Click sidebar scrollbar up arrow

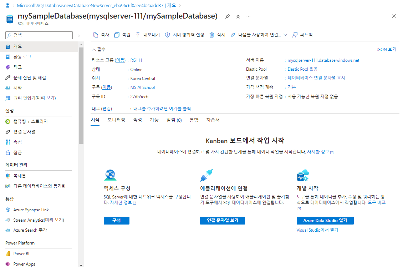[81, 45]
